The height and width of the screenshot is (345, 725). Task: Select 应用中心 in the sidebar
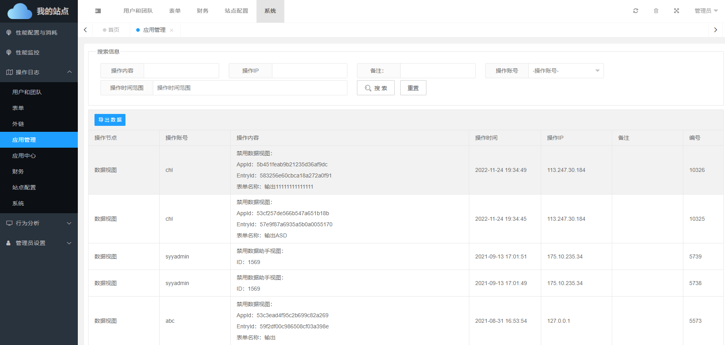(24, 156)
